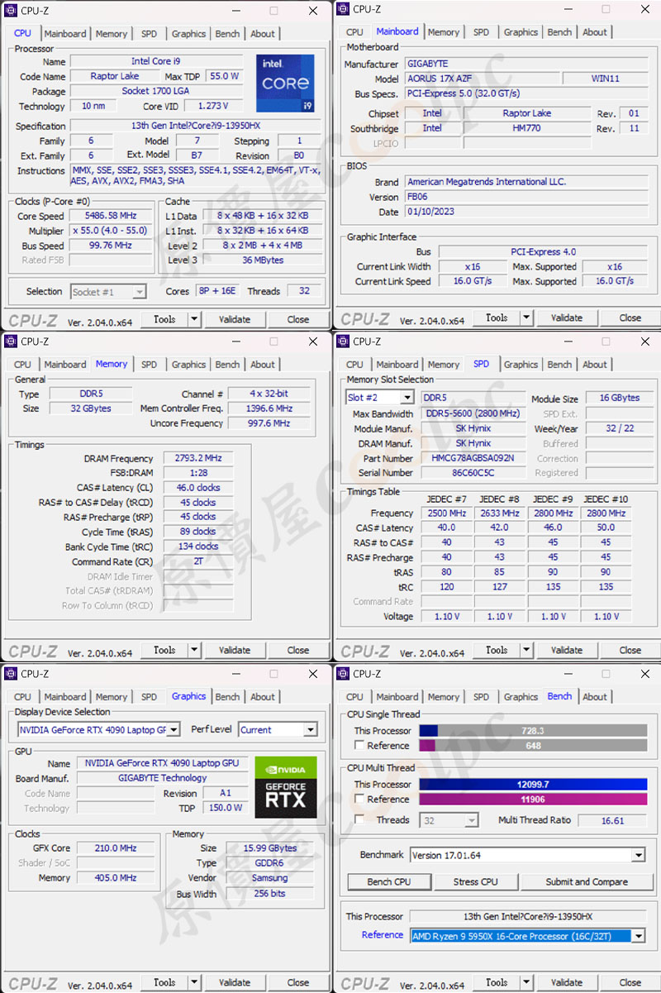Click the NVIDIA GeForce RTX logo

[x=286, y=787]
